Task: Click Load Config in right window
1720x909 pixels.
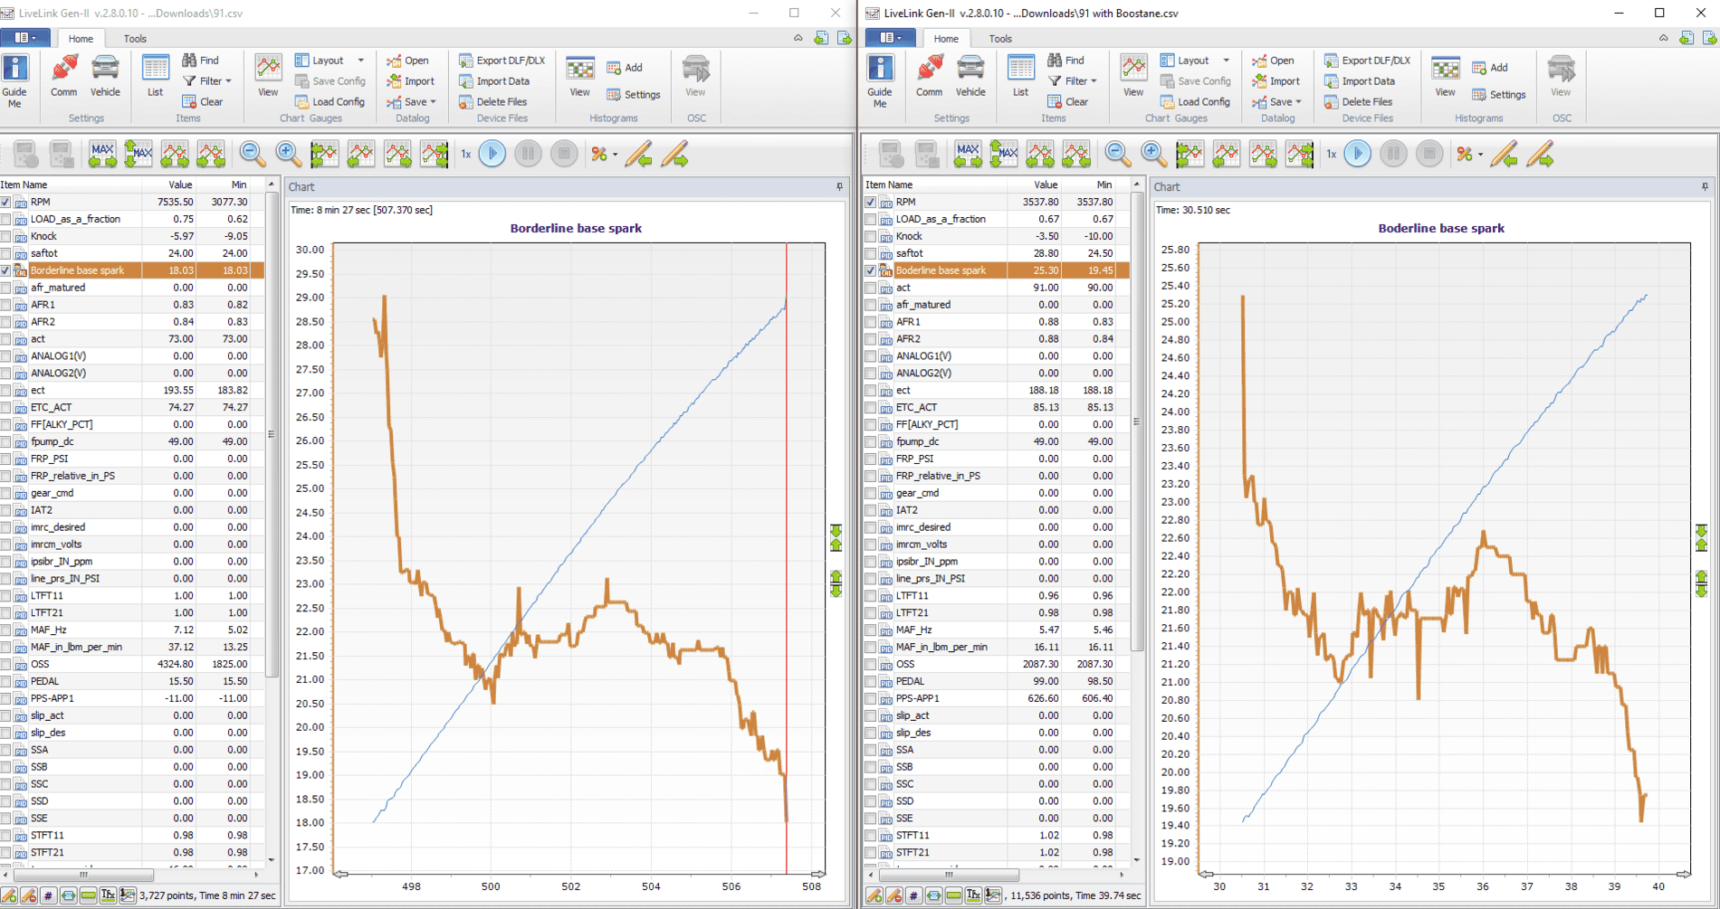Action: (x=1195, y=102)
